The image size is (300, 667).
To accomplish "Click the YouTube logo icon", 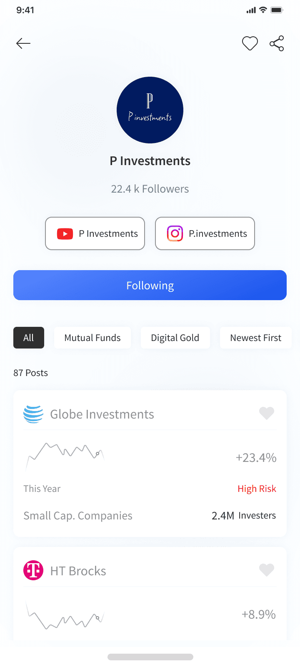I will 65,233.
